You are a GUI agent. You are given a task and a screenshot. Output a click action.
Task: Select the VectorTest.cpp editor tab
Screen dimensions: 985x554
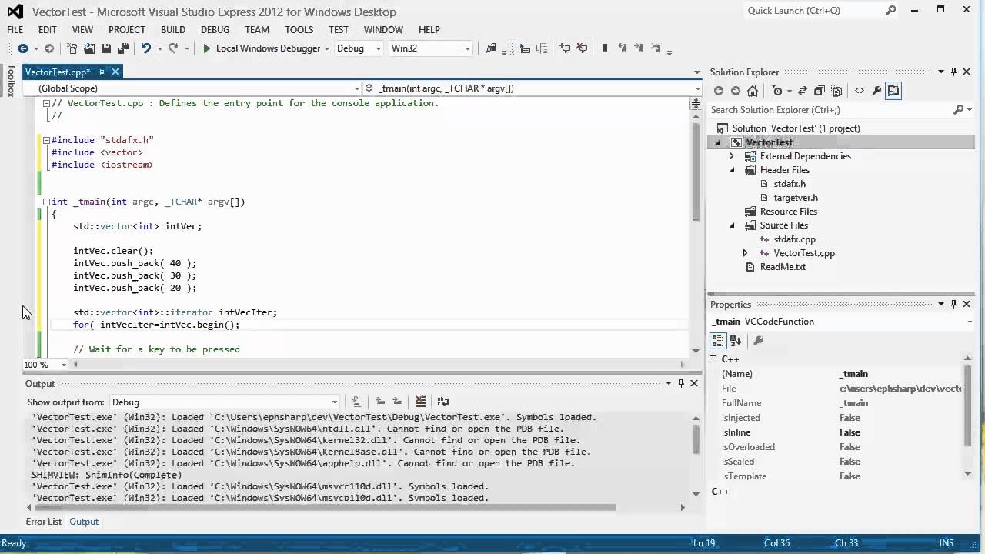[58, 72]
